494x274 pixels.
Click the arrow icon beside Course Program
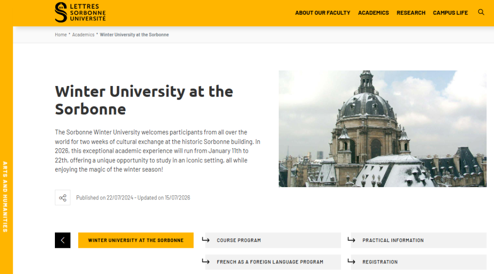pos(206,240)
